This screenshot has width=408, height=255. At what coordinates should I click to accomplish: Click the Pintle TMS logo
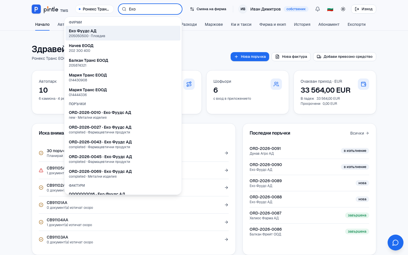click(x=50, y=9)
